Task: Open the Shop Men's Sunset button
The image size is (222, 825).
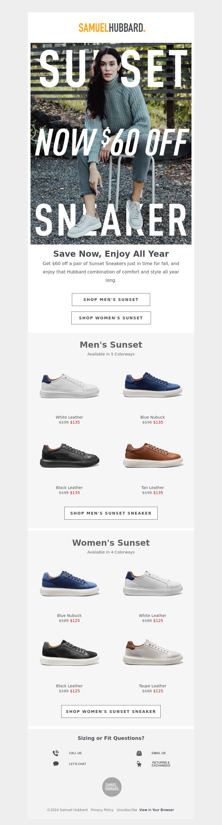Action: pos(111,300)
